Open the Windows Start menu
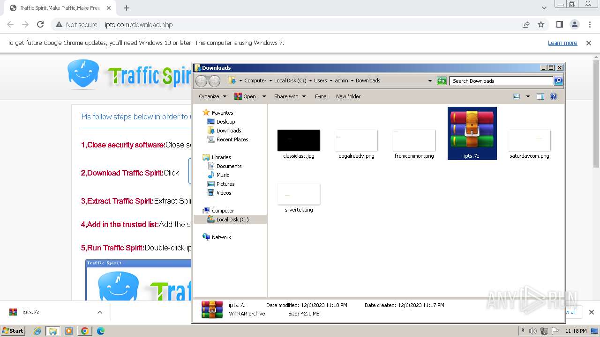Image resolution: width=600 pixels, height=337 pixels. coord(13,330)
